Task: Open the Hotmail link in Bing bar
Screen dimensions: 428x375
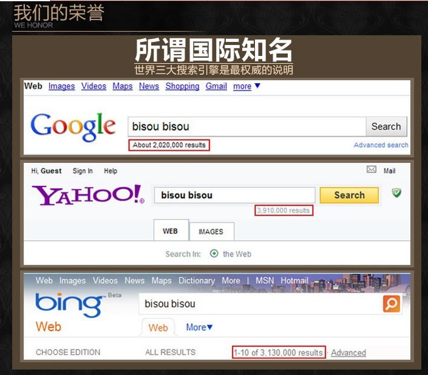Action: tap(294, 280)
